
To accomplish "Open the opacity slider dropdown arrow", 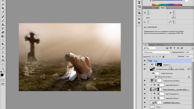I will pyautogui.click(x=192, y=52).
